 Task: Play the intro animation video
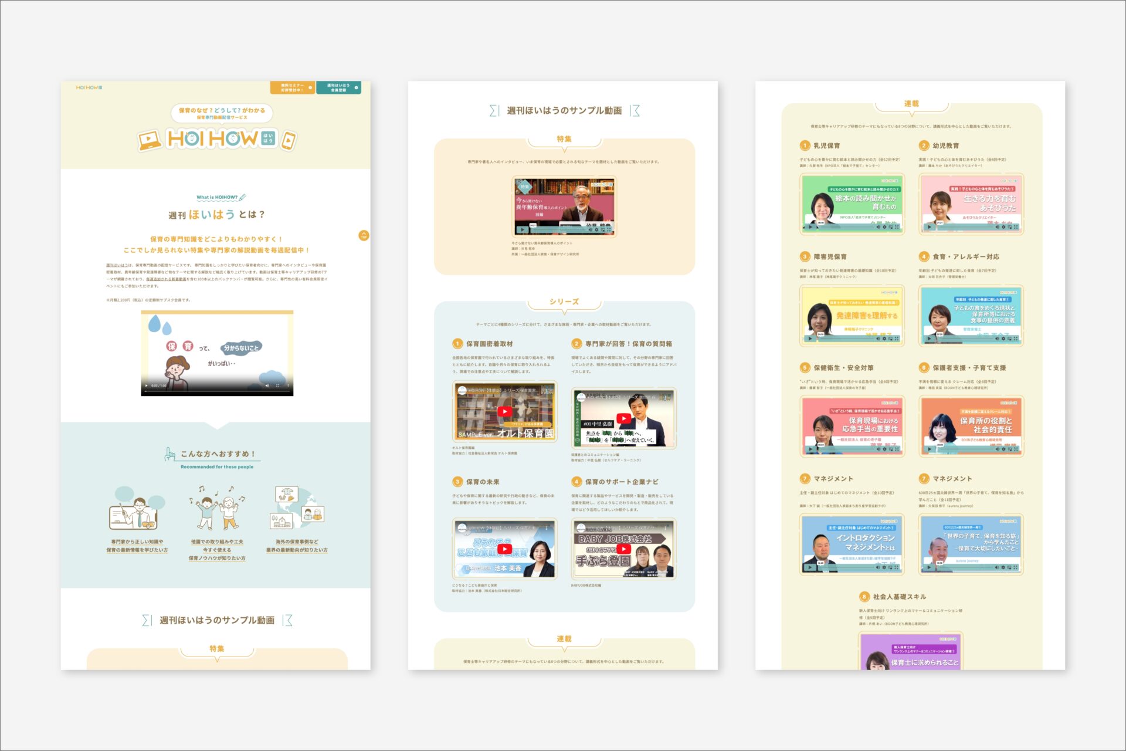[147, 385]
